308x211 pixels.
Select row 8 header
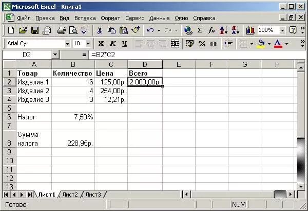click(9, 139)
